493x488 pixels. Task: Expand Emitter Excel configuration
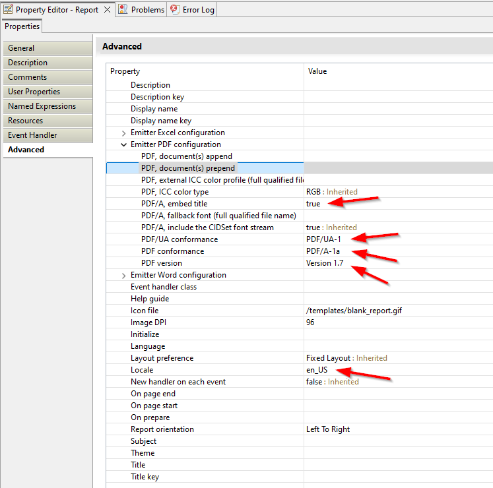pos(124,133)
